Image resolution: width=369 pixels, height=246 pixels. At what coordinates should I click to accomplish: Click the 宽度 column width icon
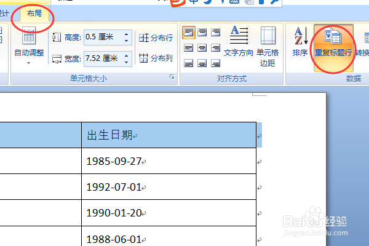(x=57, y=59)
